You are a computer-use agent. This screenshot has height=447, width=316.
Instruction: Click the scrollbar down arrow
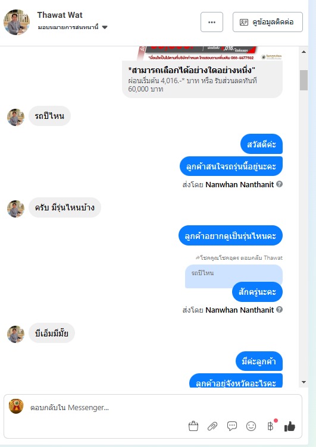(x=304, y=382)
